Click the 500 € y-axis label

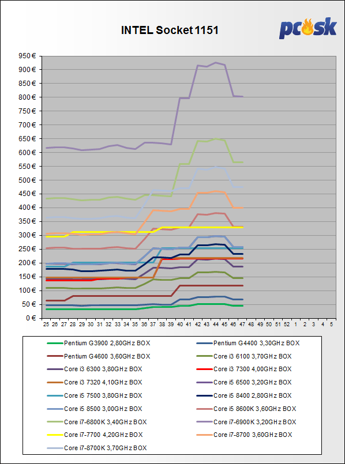[28, 180]
